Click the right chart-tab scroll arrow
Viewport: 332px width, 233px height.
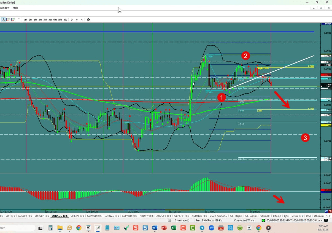point(330,216)
